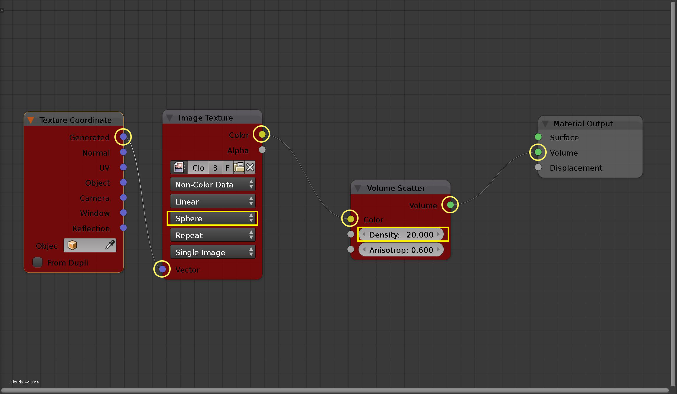
Task: Open the Single Image source dropdown
Action: (x=213, y=252)
